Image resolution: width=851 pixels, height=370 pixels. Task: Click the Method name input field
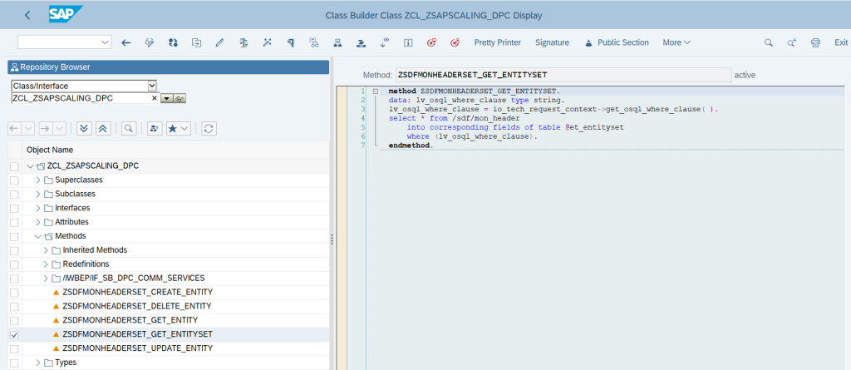coord(563,75)
